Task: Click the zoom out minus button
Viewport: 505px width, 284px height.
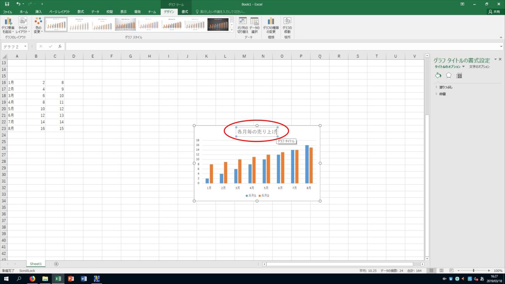Action: (x=458, y=271)
